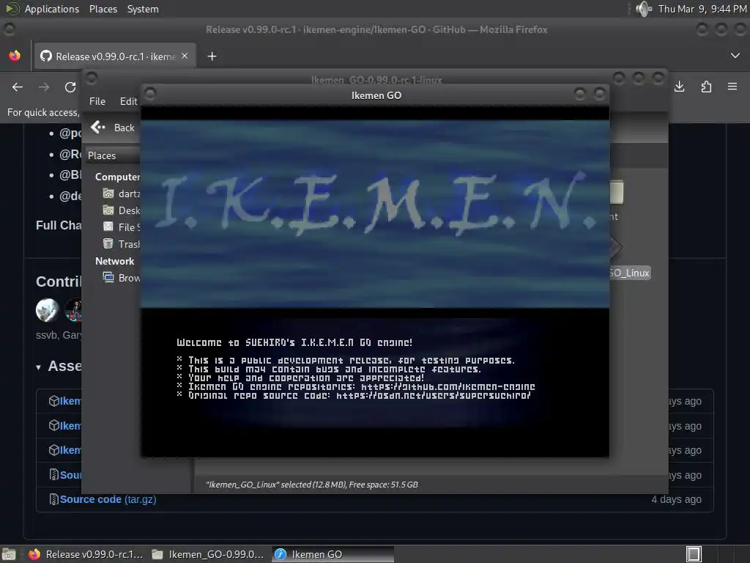This screenshot has height=563, width=750.
Task: Open Firefox hamburger application menu
Action: coord(732,87)
